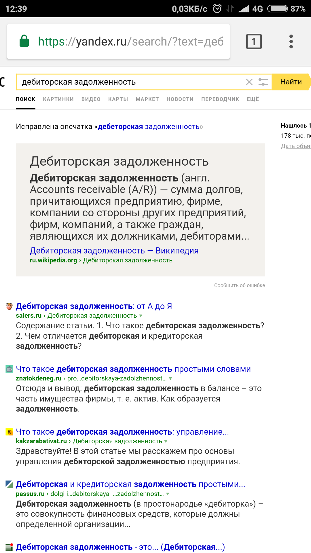Expand passus.ru result dropdown arrow
This screenshot has height=553, width=311.
pos(168,494)
